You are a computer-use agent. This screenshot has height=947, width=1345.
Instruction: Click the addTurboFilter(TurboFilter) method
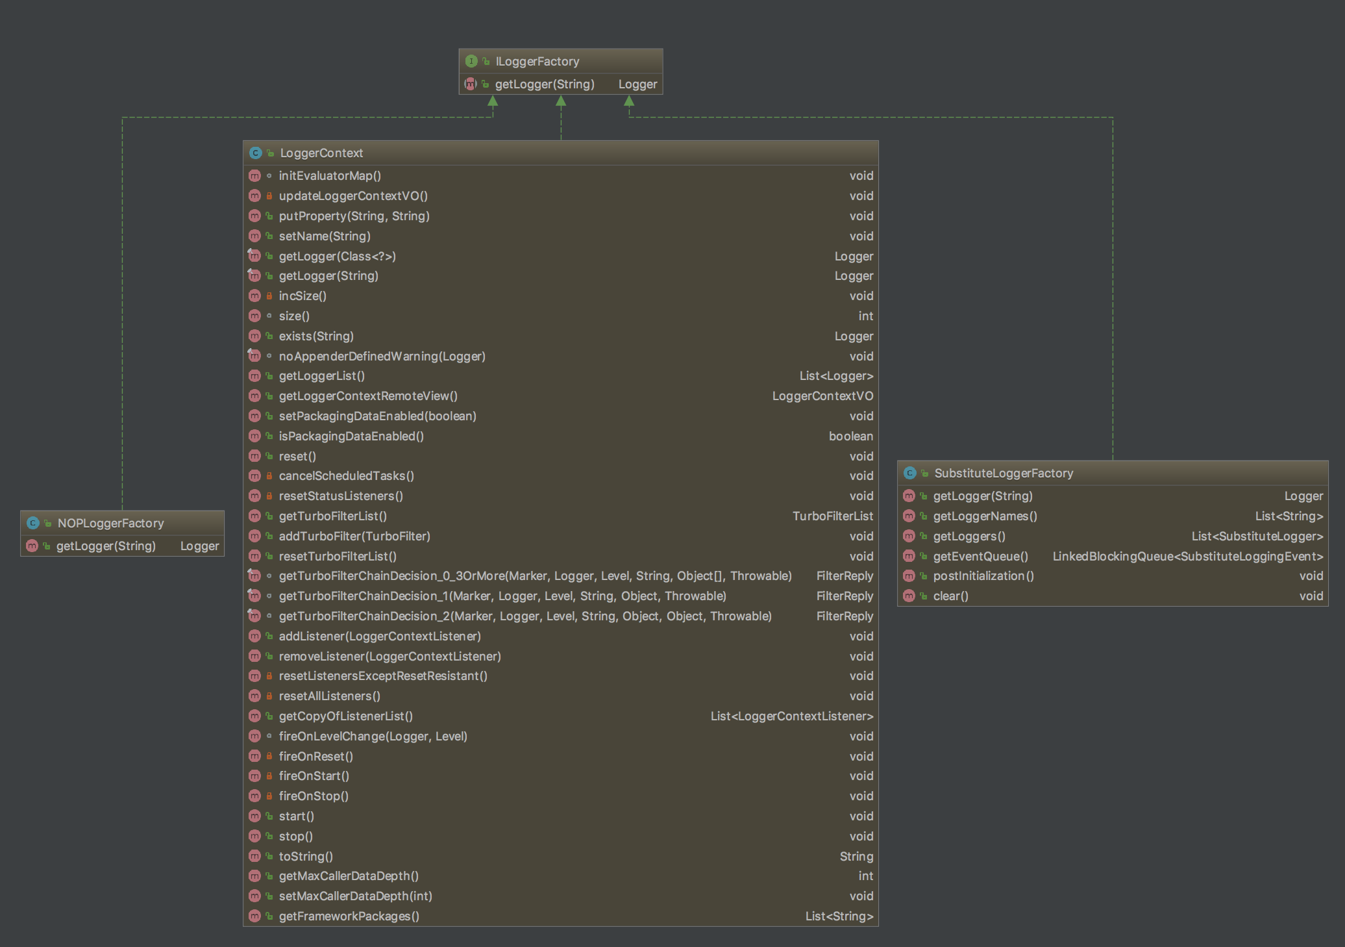point(354,536)
